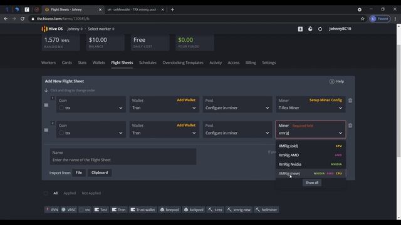The image size is (401, 225).
Task: Click the Hive OS logo
Action: click(52, 29)
